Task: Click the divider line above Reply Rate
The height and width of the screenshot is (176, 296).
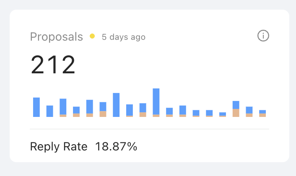Action: (149, 129)
